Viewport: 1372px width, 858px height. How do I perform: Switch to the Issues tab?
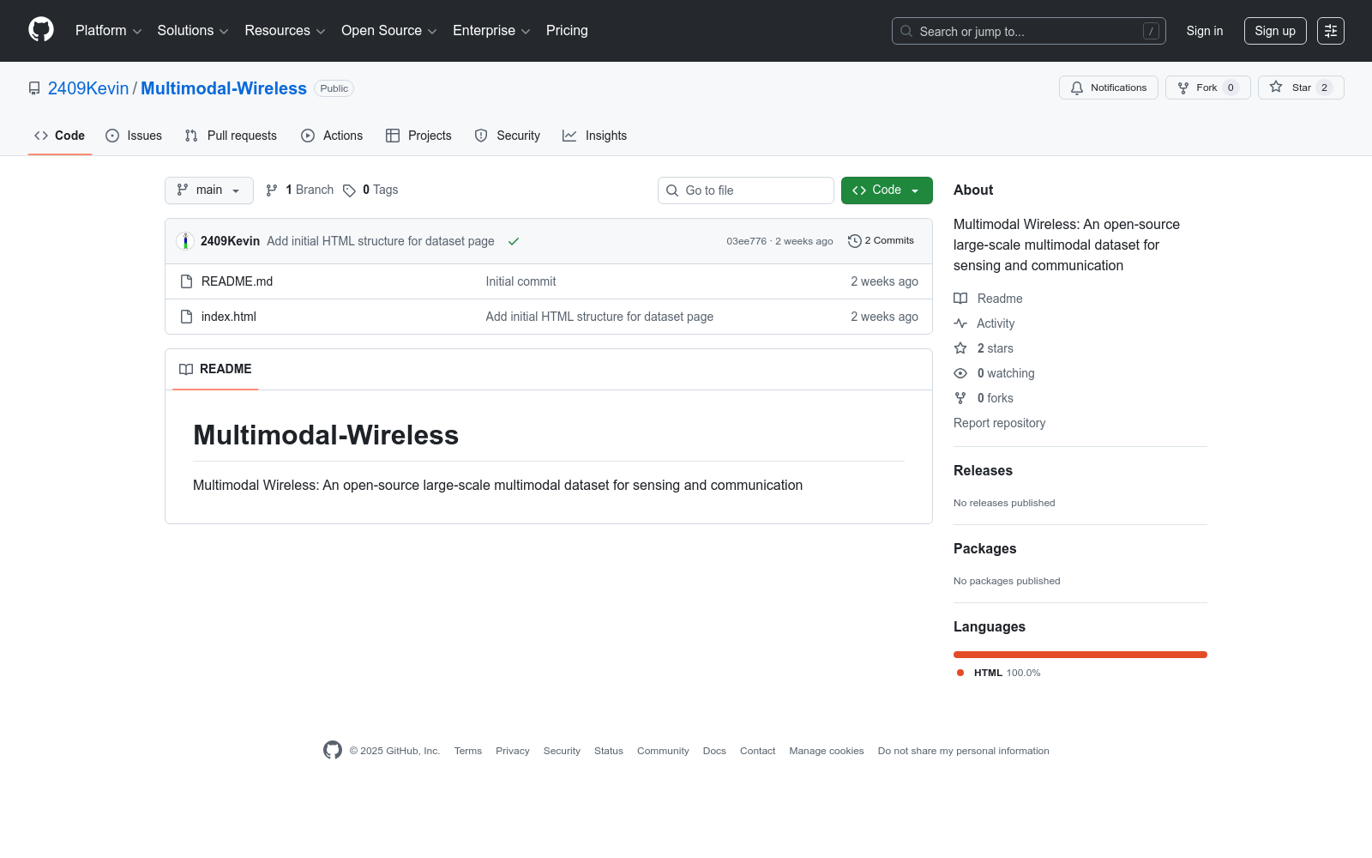(x=134, y=136)
